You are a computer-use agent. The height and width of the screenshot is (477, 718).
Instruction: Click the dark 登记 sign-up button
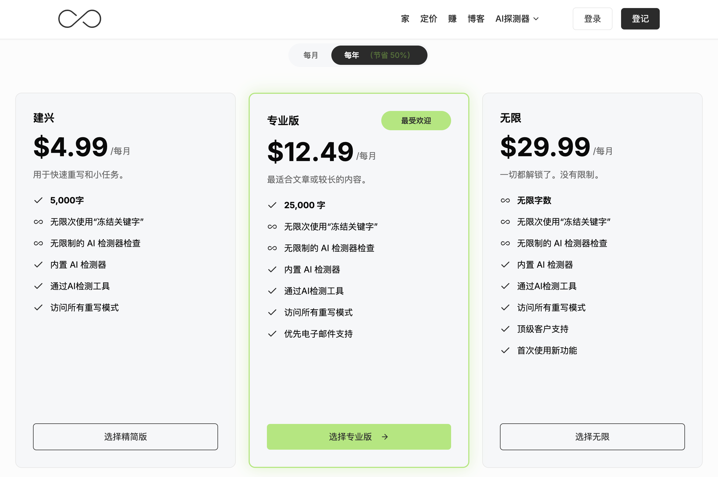pos(640,19)
